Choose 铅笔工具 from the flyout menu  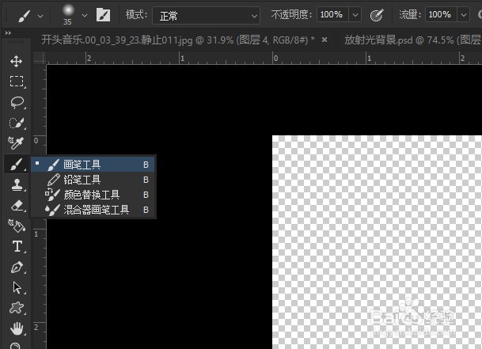tap(93, 180)
